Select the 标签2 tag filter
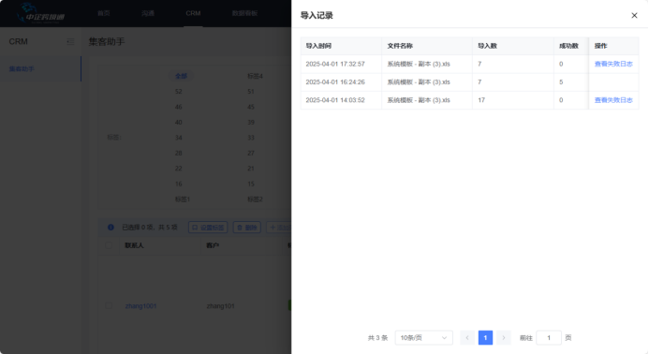This screenshot has width=649, height=354. [x=255, y=199]
